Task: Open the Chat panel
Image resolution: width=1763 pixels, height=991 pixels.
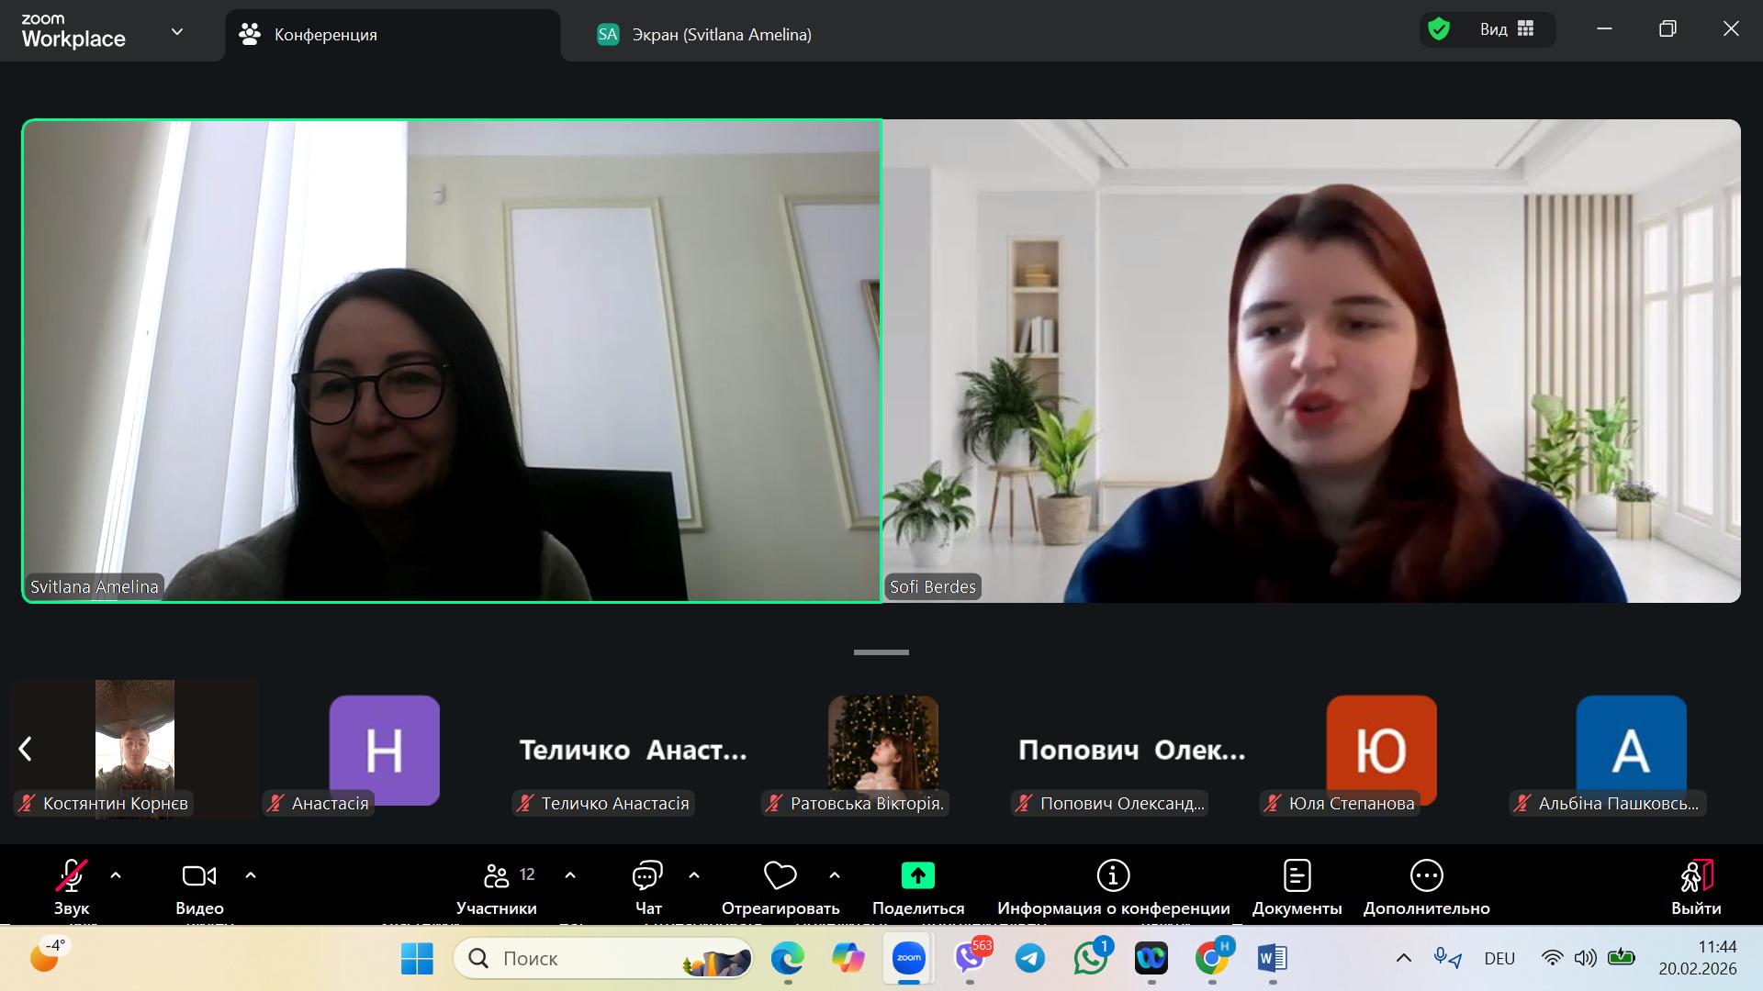Action: point(647,886)
